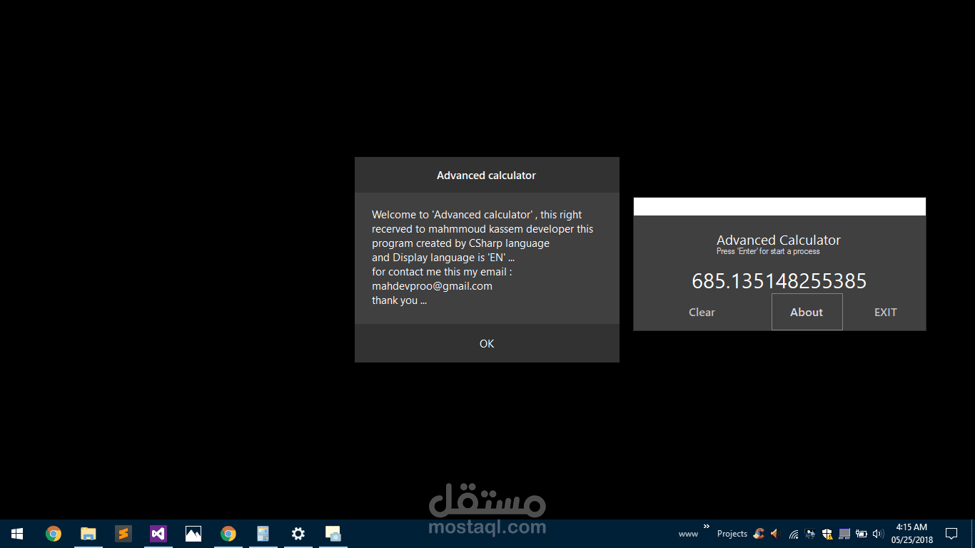975x548 pixels.
Task: Click the orange speaker tray icon
Action: [x=775, y=534]
